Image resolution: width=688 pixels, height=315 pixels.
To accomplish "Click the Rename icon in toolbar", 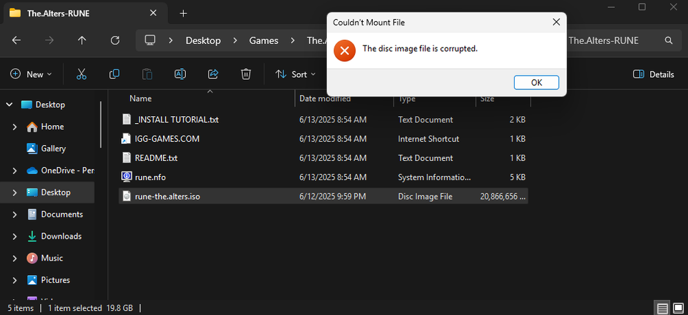I will pos(180,74).
